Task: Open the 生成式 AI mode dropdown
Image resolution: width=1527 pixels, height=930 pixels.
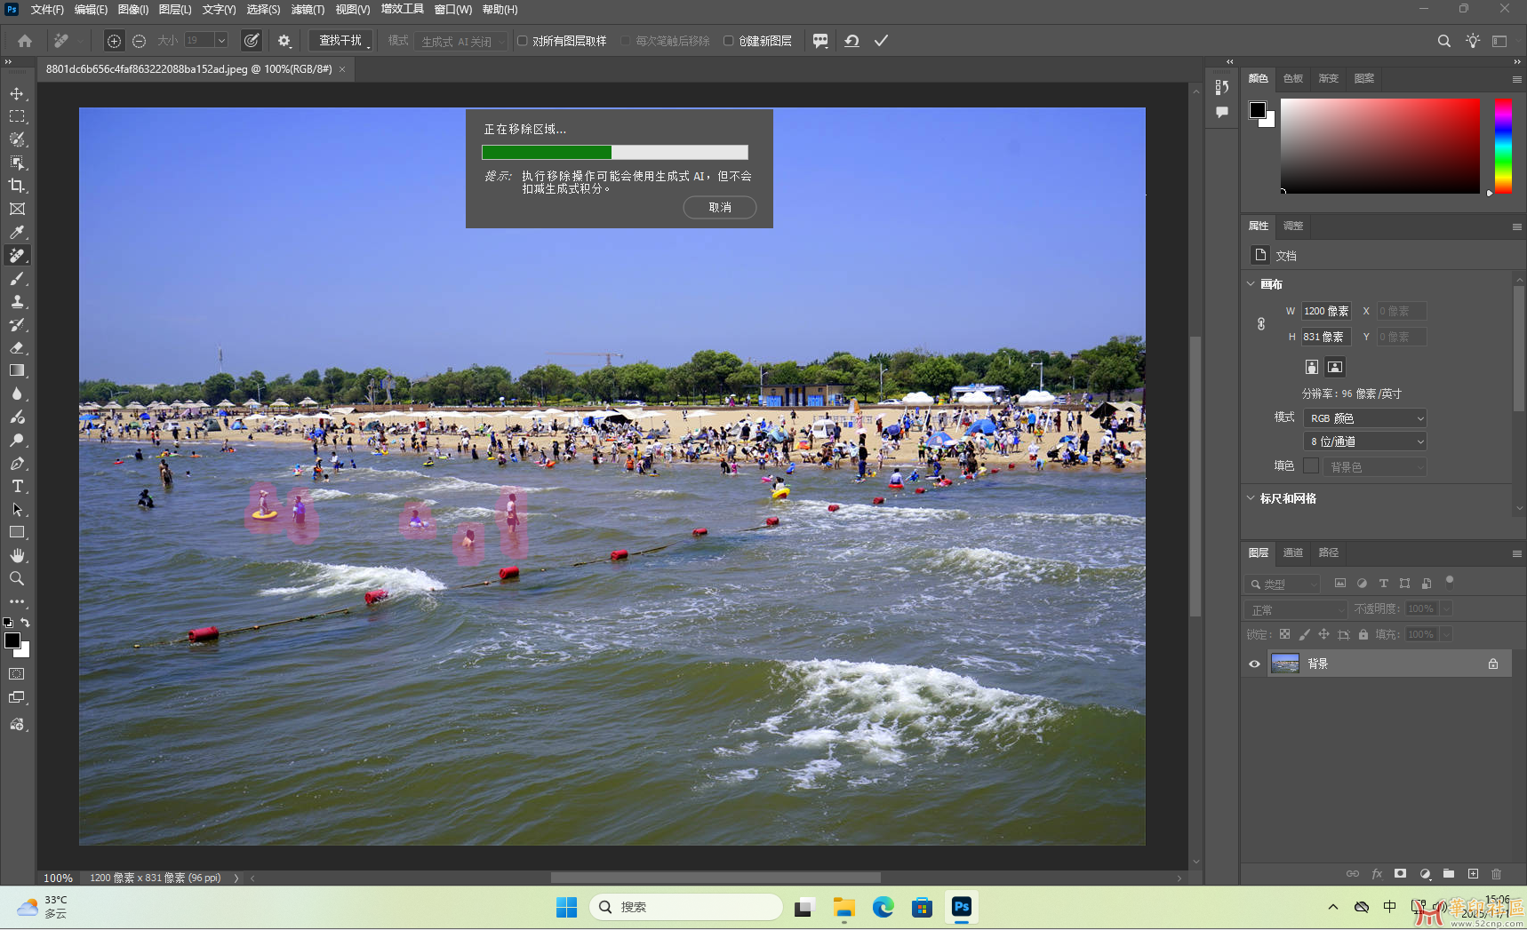Action: (x=460, y=40)
